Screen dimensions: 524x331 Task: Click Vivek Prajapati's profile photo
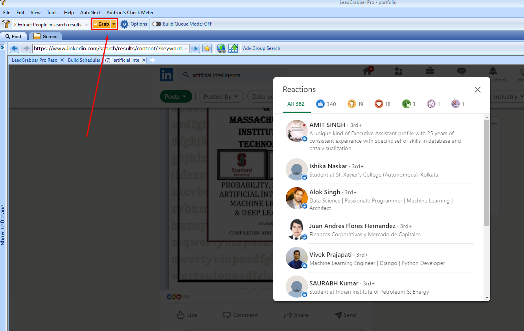click(297, 258)
